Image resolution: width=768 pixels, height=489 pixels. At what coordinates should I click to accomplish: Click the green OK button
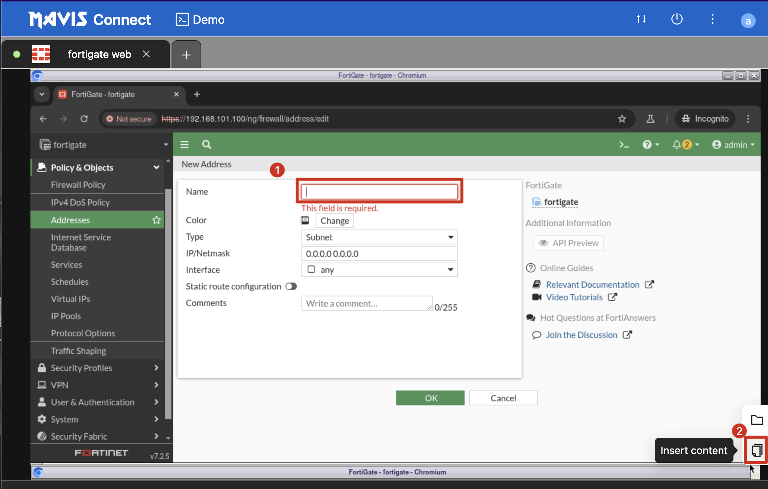tap(430, 398)
